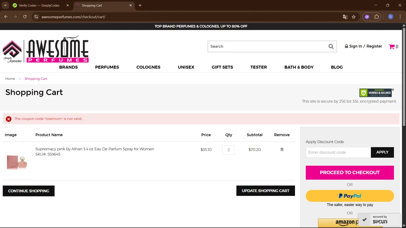The width and height of the screenshot is (406, 228).
Task: Go to Home breadcrumb
Action: 10,79
